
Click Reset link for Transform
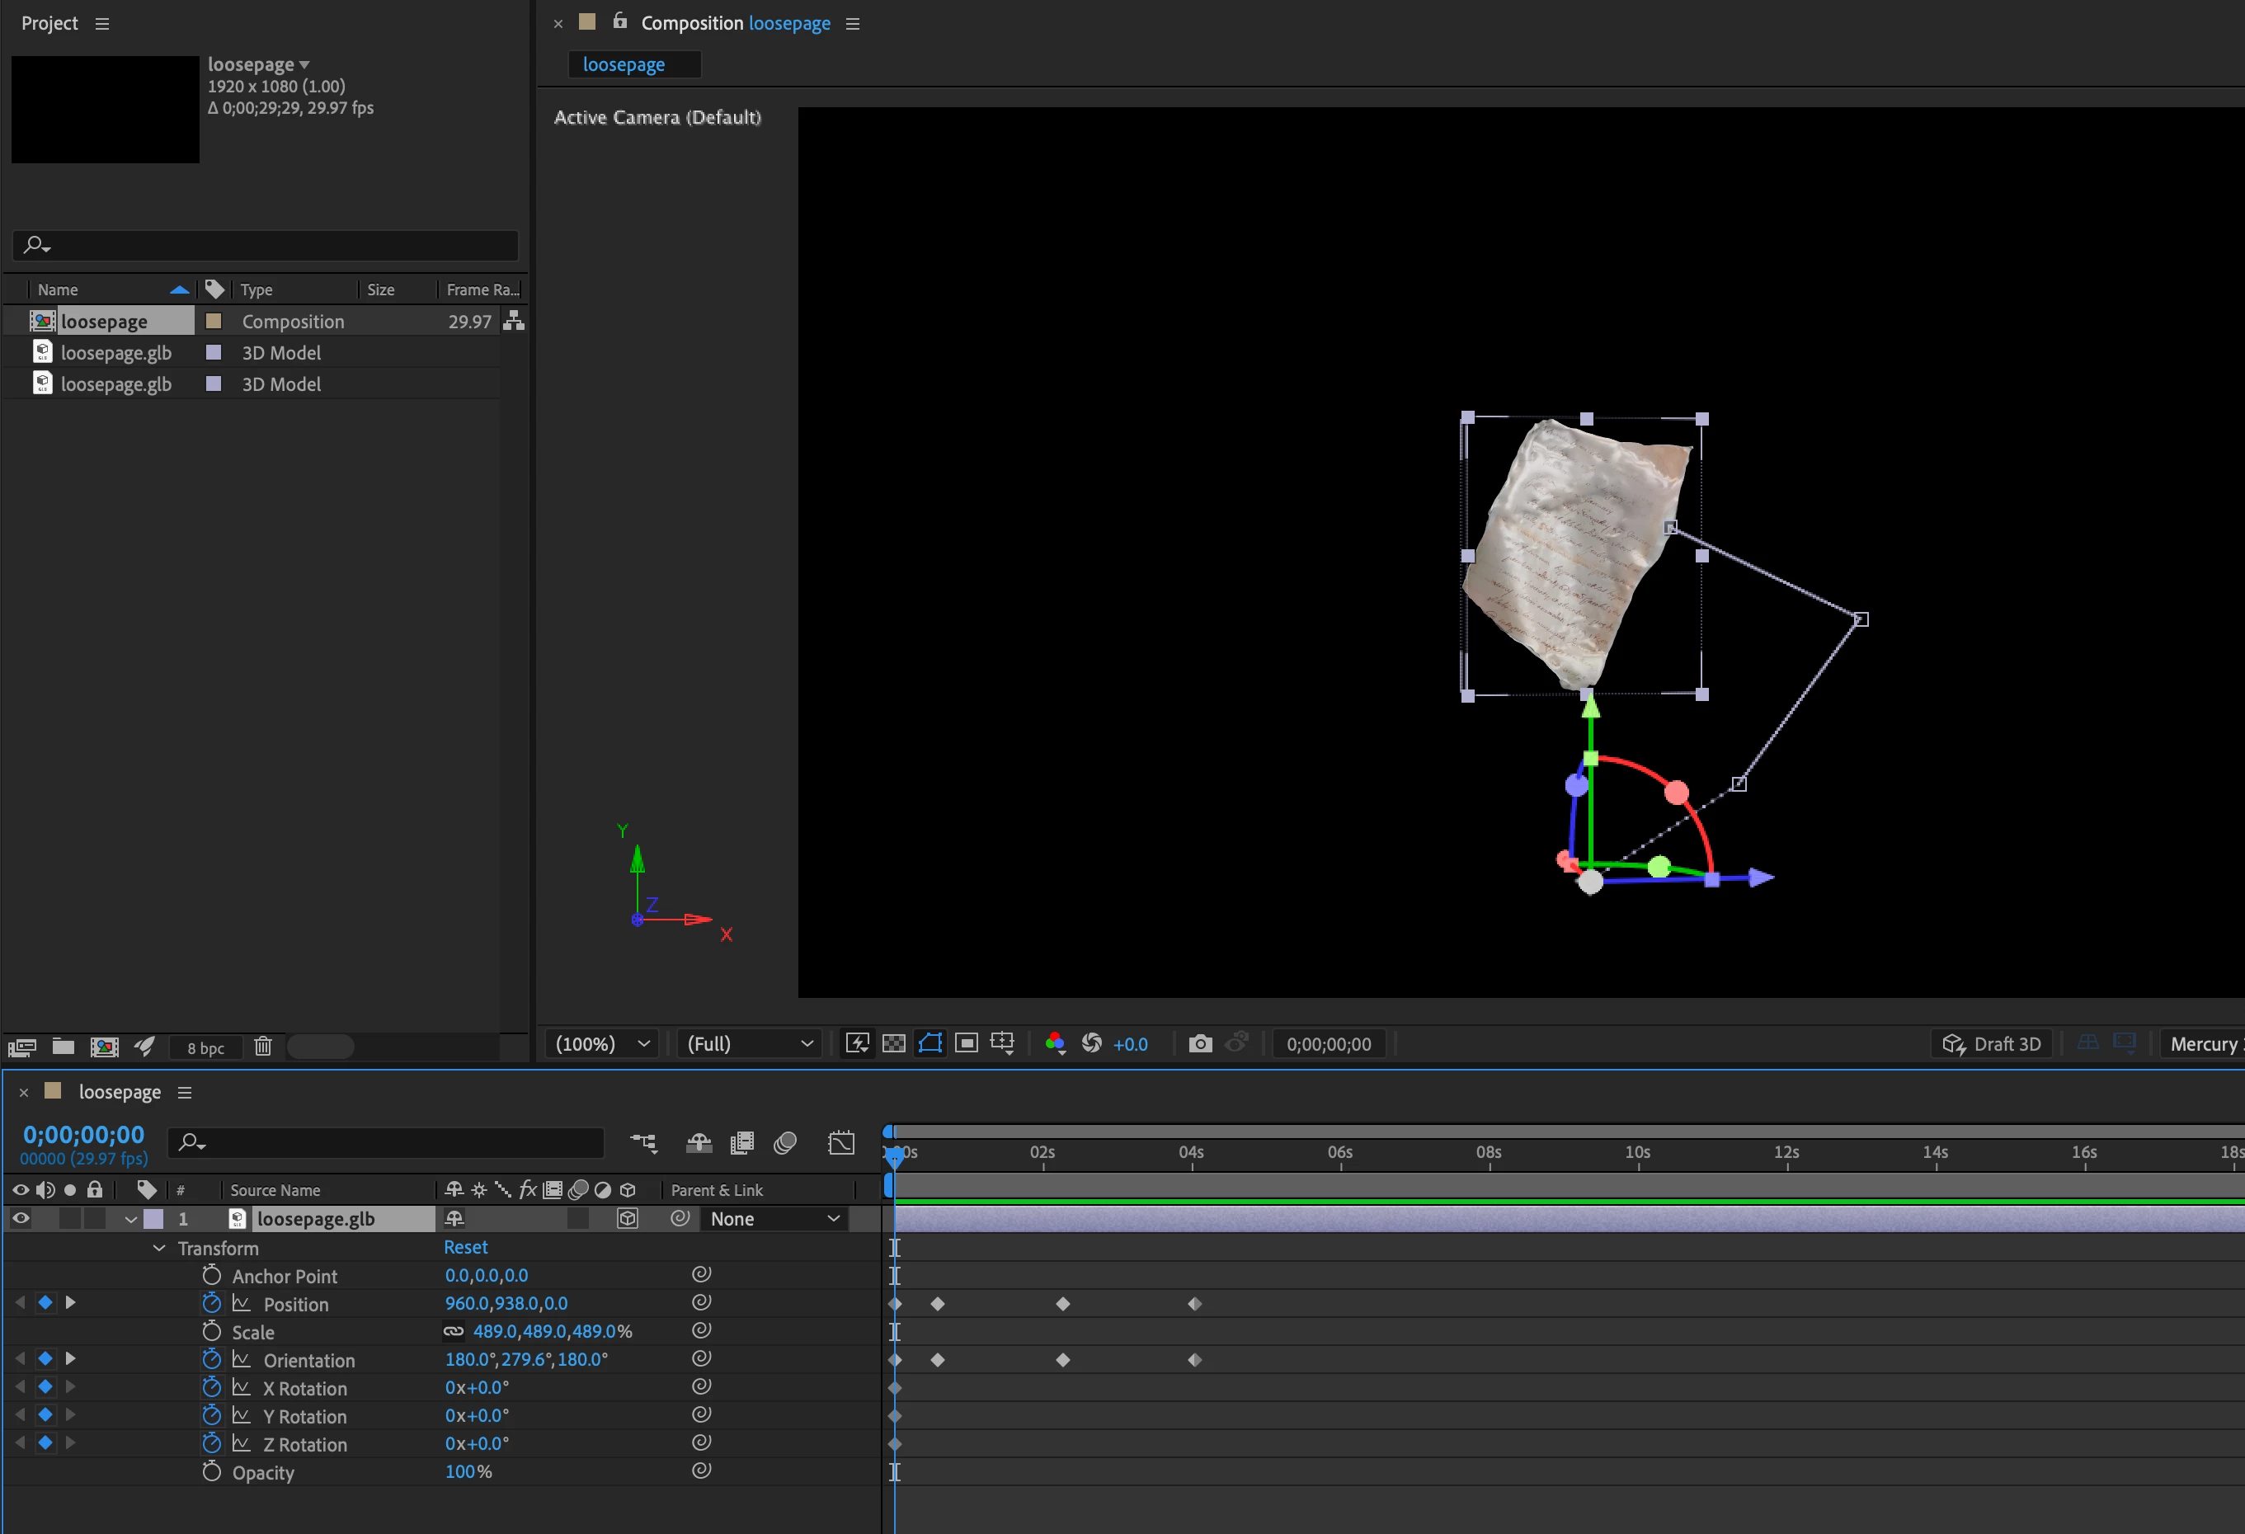(x=466, y=1247)
